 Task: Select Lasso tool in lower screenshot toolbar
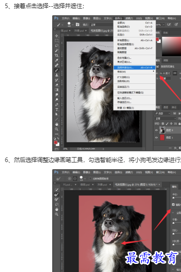57,204
